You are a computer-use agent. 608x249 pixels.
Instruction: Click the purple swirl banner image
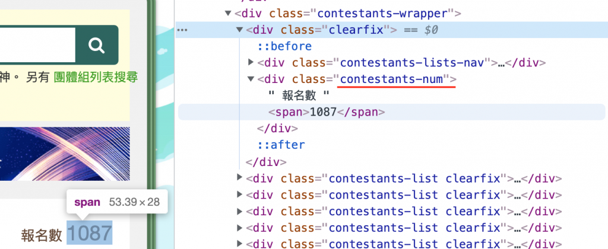click(65, 154)
